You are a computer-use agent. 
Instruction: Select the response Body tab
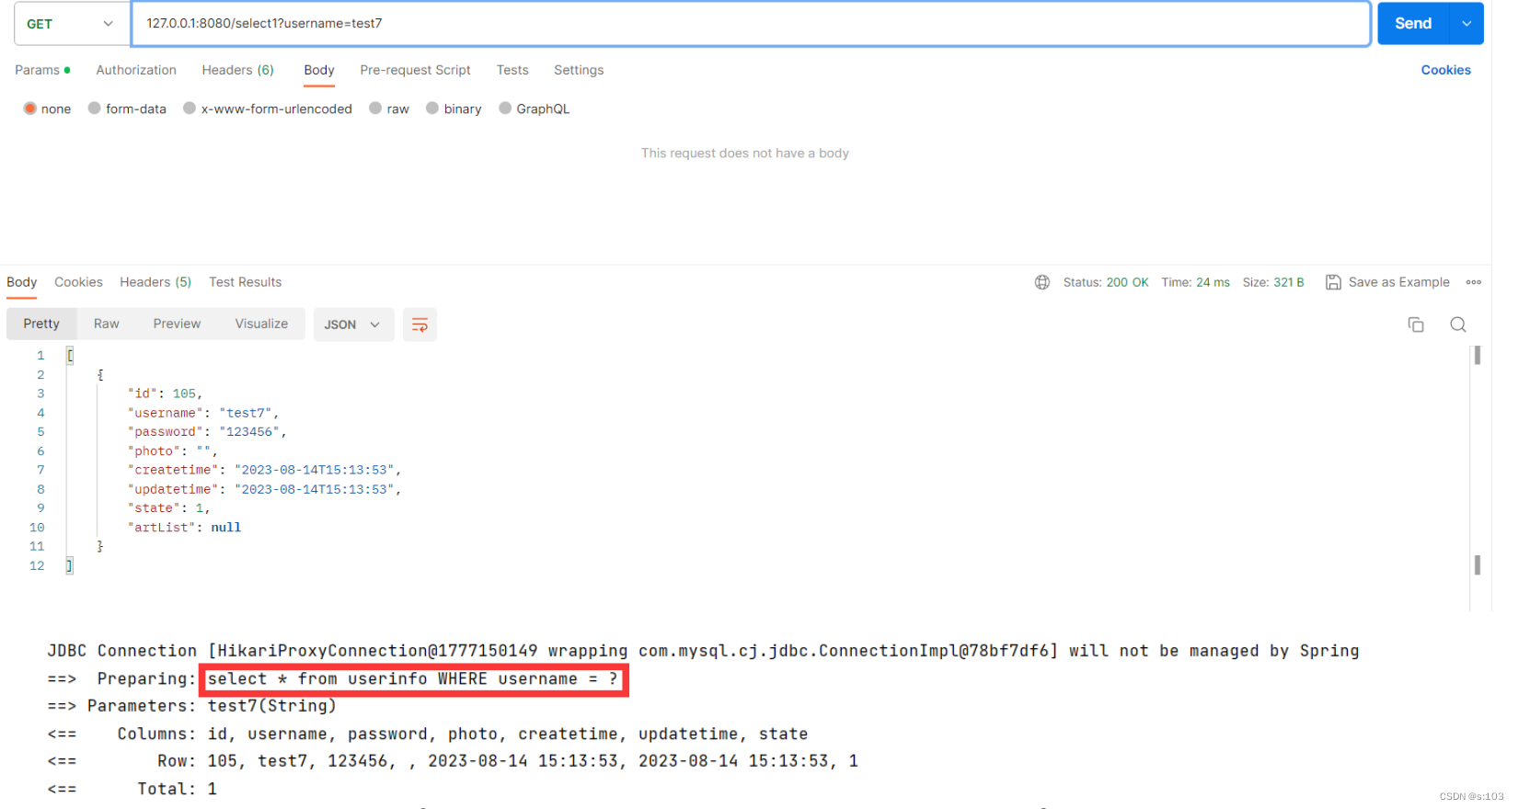point(22,282)
